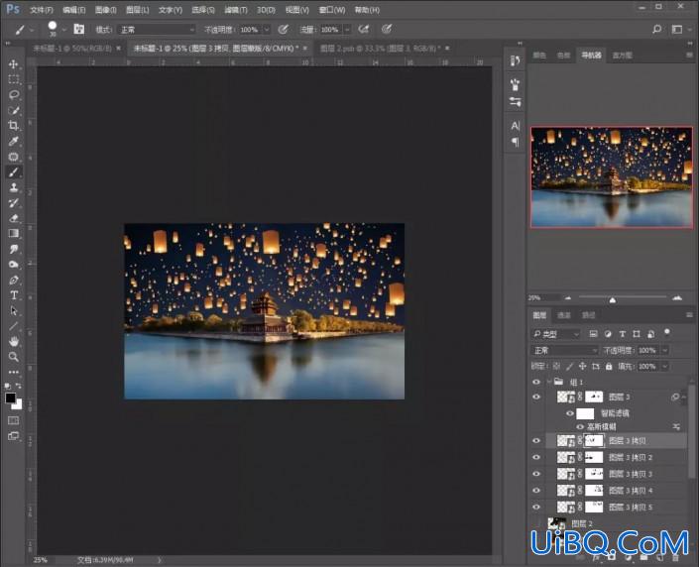Toggle the layer filter on/off switch

click(667, 332)
